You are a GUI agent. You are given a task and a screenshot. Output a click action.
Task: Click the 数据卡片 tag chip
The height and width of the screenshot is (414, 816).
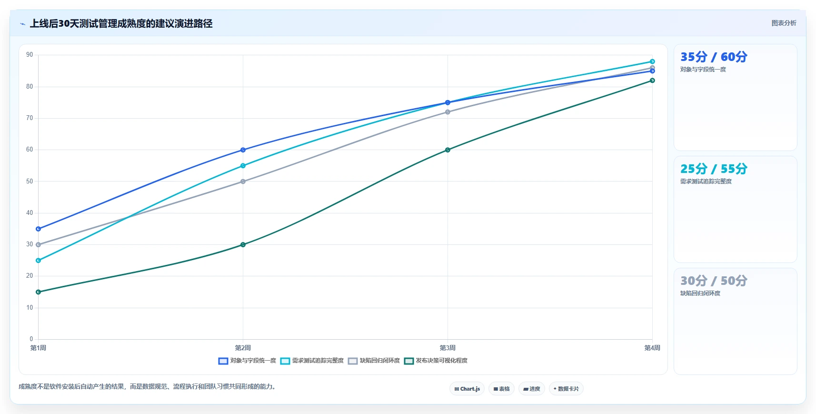566,389
